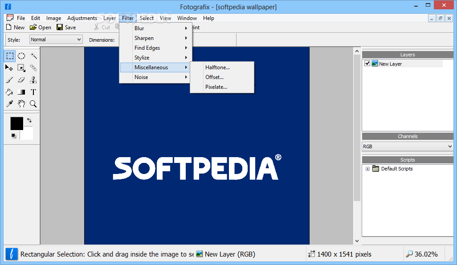
Task: Select the Measure ruler tool
Action: (33, 68)
